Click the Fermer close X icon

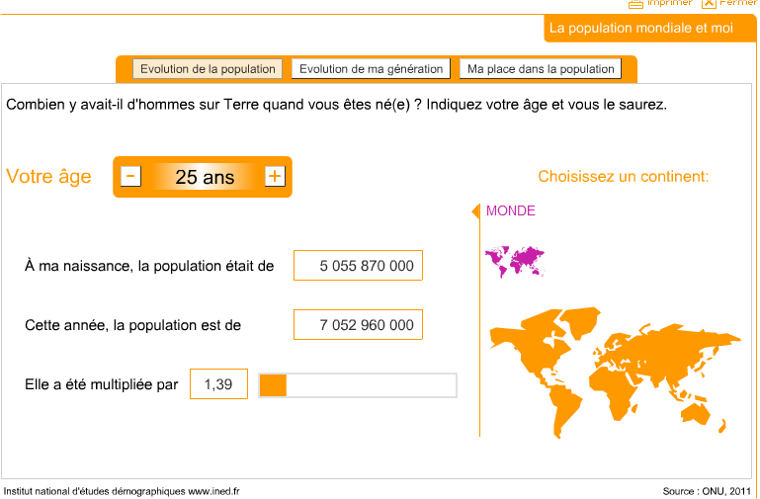709,3
